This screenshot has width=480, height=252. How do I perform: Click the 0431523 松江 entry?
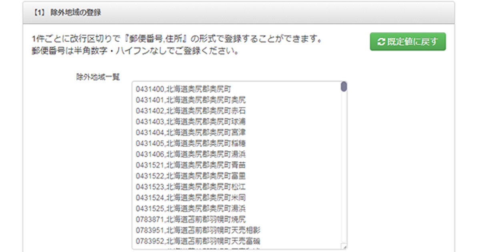tap(191, 186)
